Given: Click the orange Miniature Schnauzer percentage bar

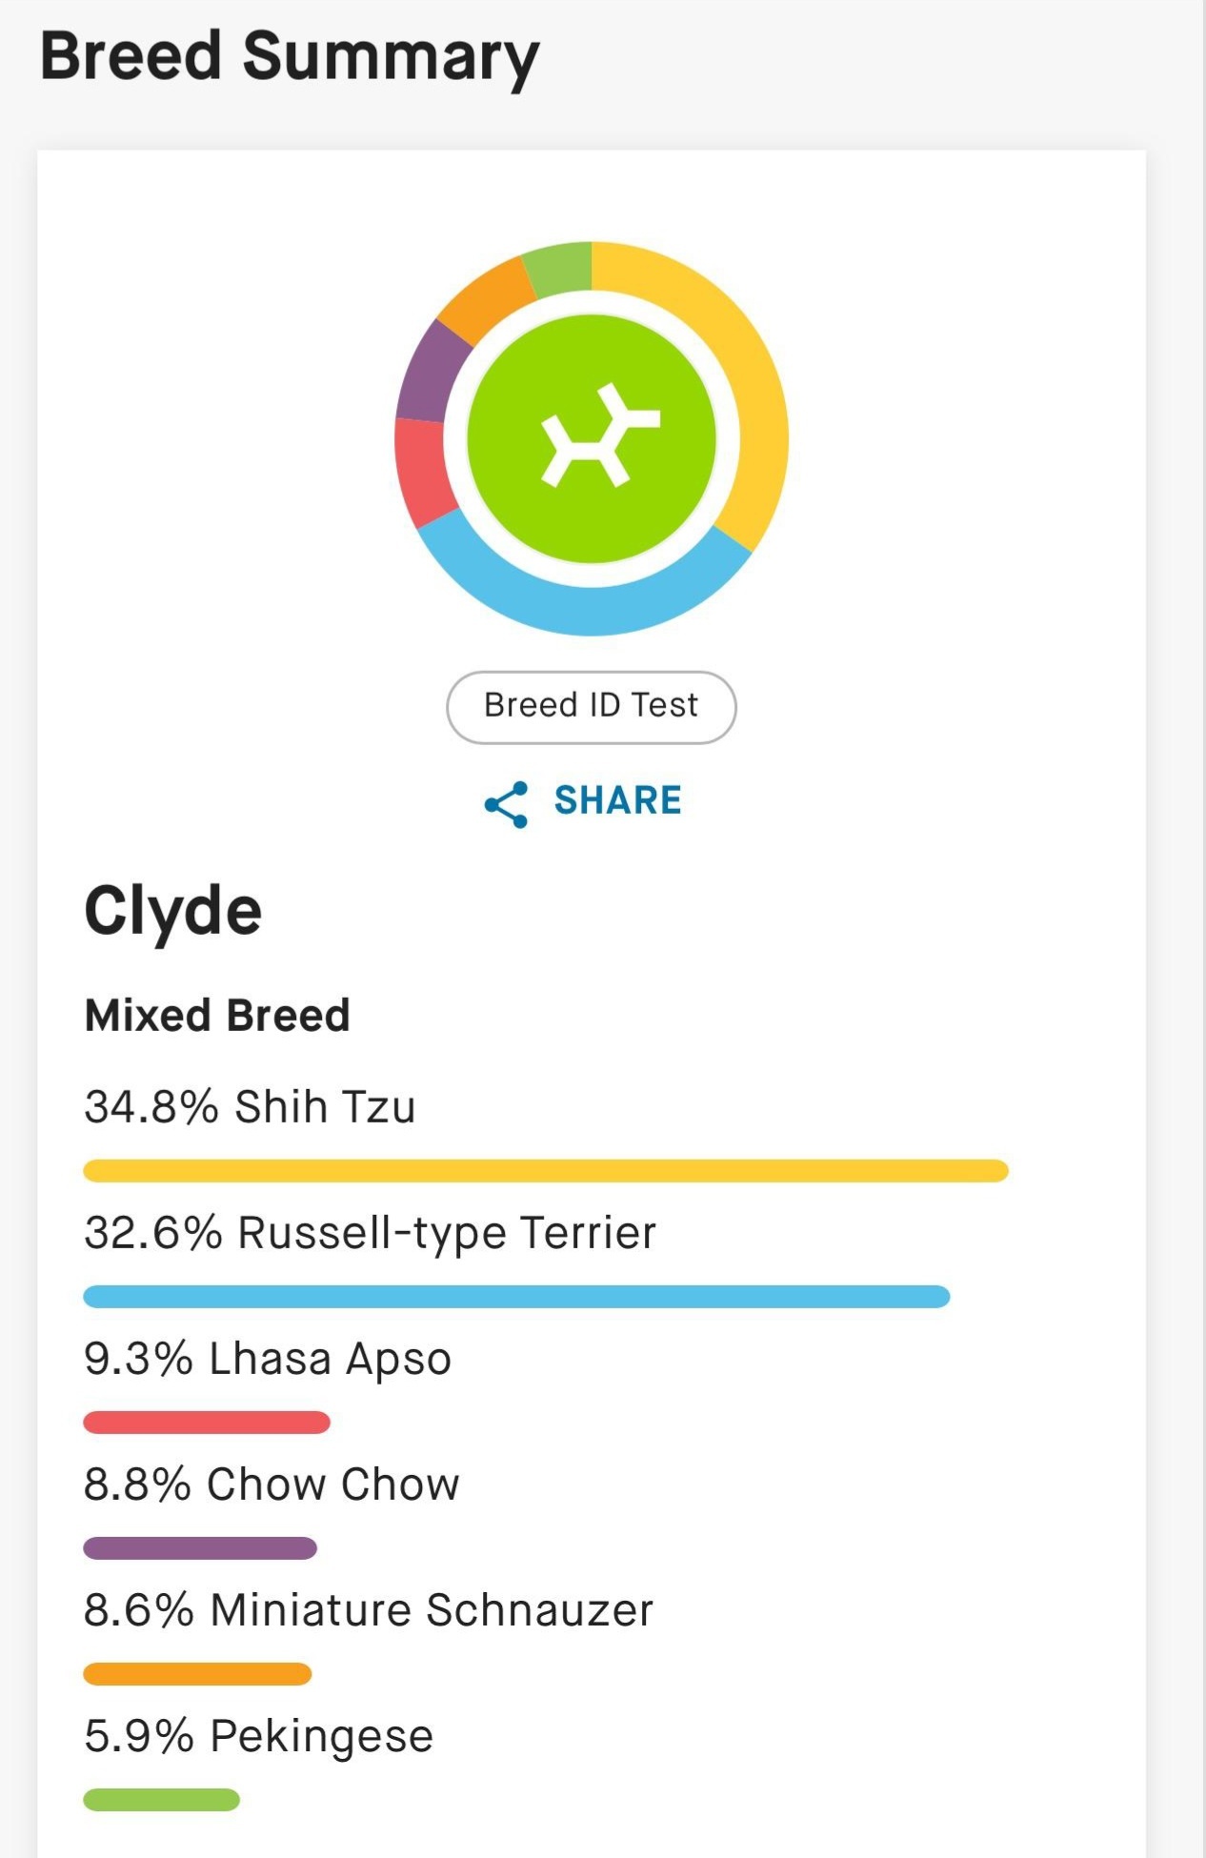Looking at the screenshot, I should click(x=197, y=1674).
